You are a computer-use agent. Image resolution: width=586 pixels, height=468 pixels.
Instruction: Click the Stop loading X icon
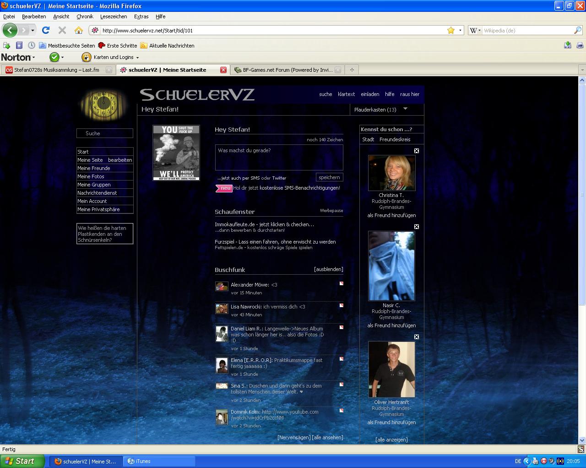pyautogui.click(x=62, y=30)
